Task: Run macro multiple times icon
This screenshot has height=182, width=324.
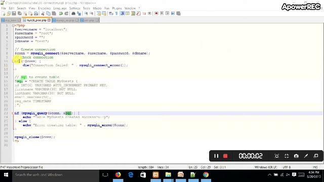Action: point(173,14)
